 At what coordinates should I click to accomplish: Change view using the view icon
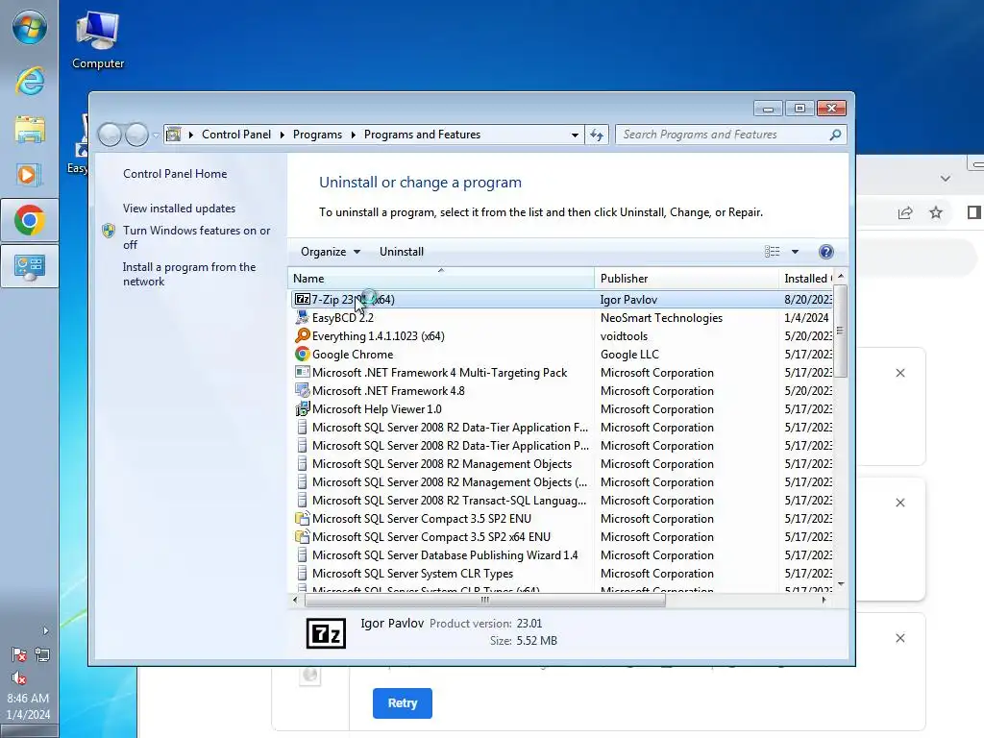click(x=772, y=252)
